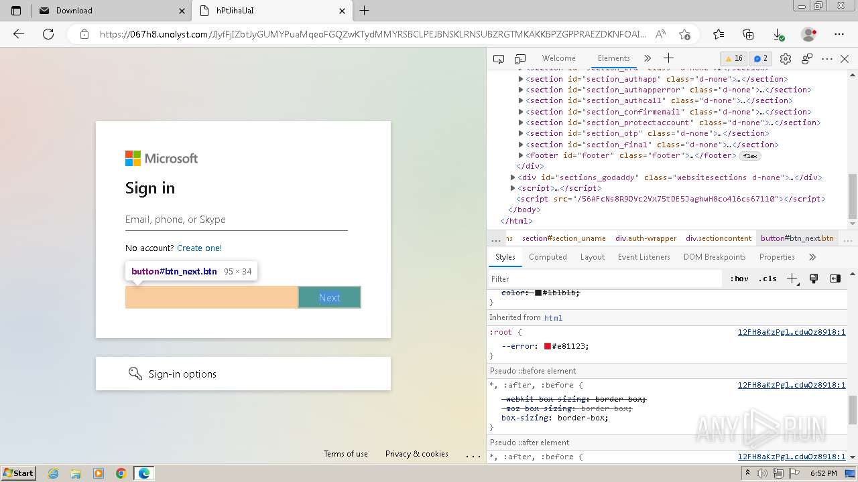Follow the inherited html link

(x=553, y=318)
